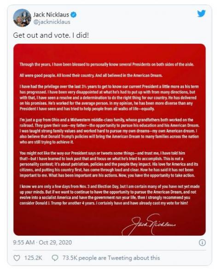Screen dimensions: 221x271
Task: Like the tweet with heart icon
Action: point(17,258)
